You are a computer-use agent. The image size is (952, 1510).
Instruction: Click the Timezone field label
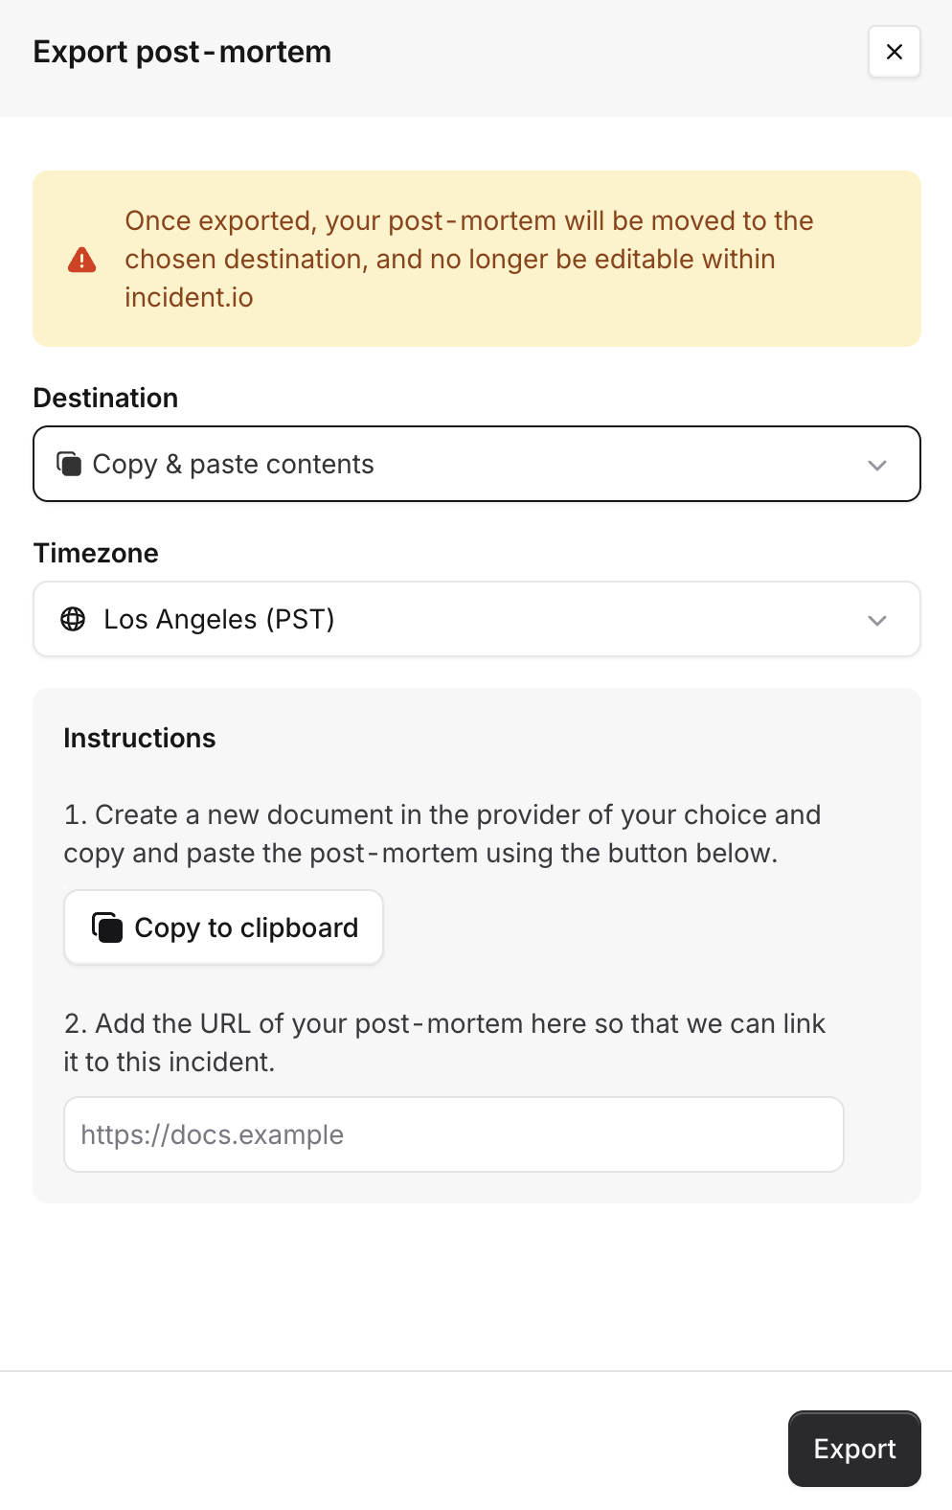(96, 553)
